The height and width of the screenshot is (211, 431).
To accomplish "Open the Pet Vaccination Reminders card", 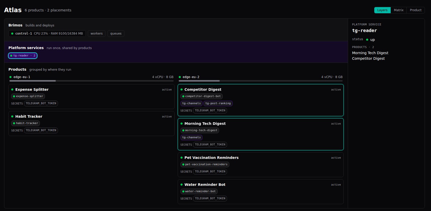I will 261,165.
